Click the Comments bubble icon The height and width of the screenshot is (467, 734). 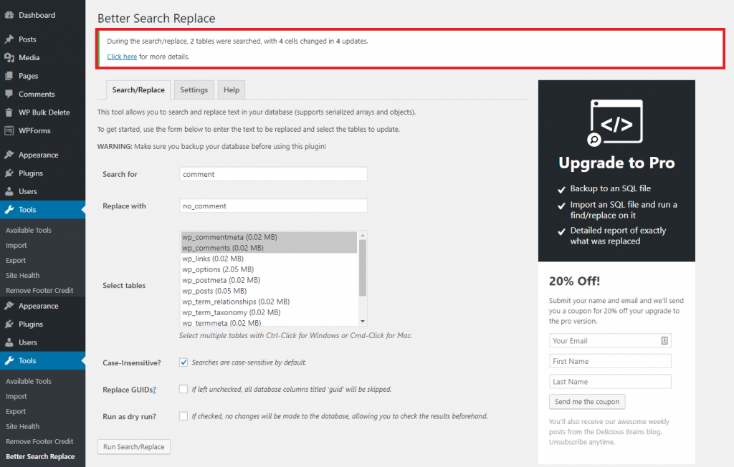[9, 94]
